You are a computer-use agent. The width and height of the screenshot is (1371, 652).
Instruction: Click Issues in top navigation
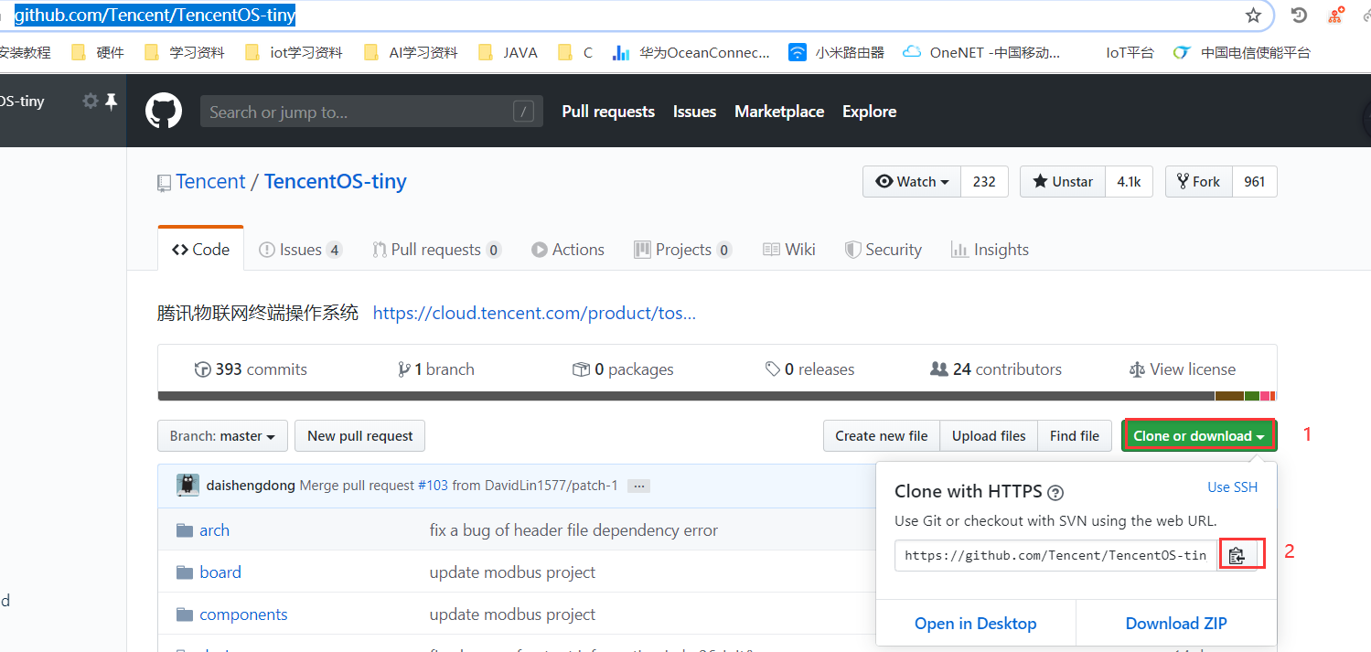(694, 112)
